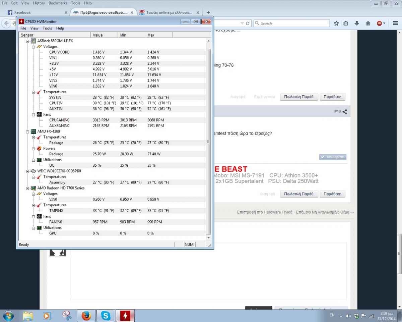402x322 pixels.
Task: Follow the Επιστροφή στο Hardware Γενικά link
Action: 265,212
